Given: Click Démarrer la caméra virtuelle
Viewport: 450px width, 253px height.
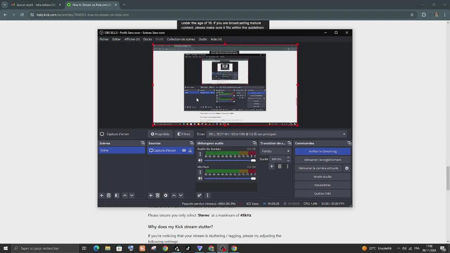Looking at the screenshot, I should 318,168.
